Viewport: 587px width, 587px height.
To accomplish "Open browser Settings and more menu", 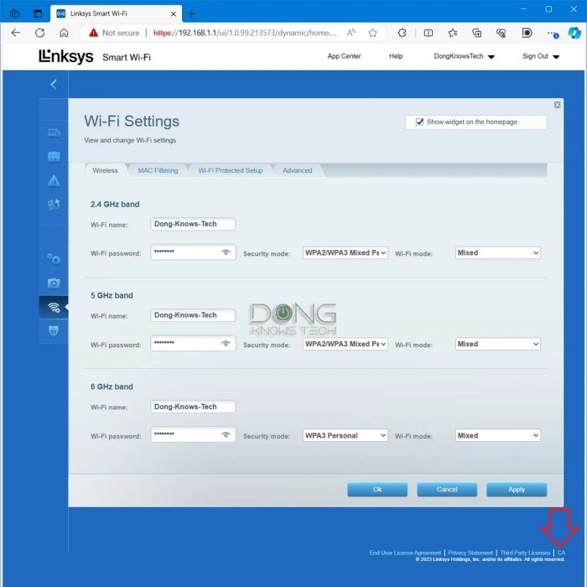I will point(552,33).
